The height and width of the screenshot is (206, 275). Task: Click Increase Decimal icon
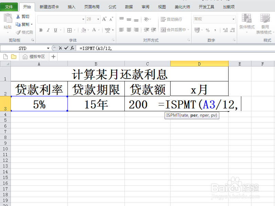[225, 30]
